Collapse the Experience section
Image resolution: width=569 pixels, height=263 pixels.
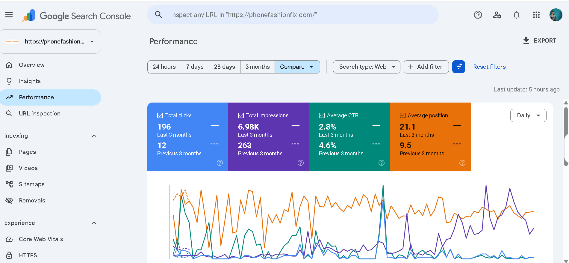94,223
